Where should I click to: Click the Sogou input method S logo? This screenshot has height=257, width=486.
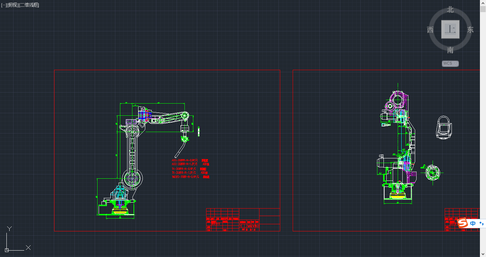(x=463, y=224)
